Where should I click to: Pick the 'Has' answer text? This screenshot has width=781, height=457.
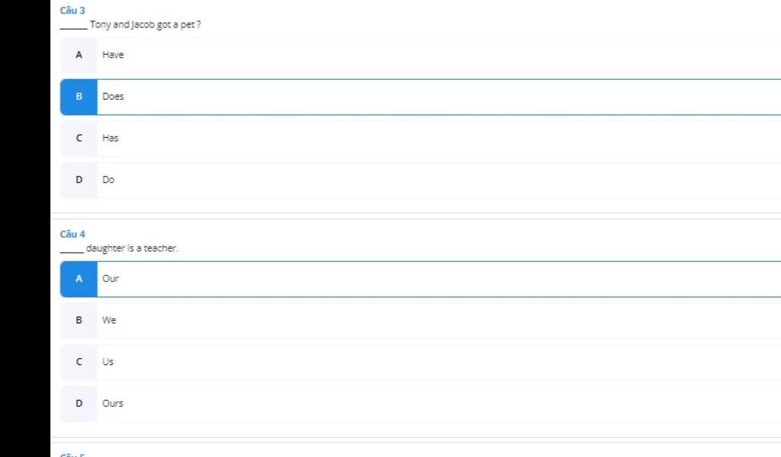click(x=111, y=138)
